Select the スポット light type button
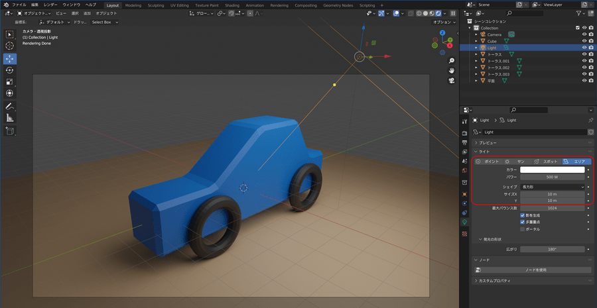Image resolution: width=597 pixels, height=308 pixels. (x=547, y=161)
